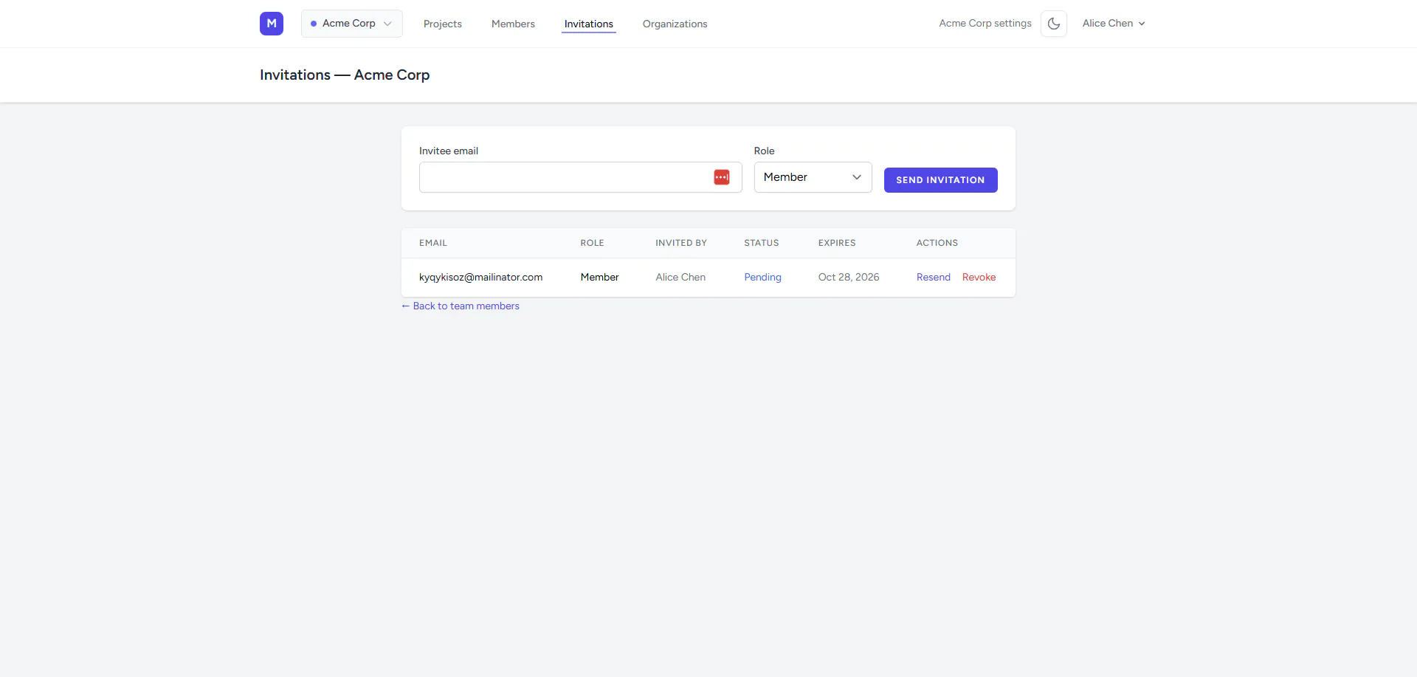Click the ROLE column header

coord(592,243)
